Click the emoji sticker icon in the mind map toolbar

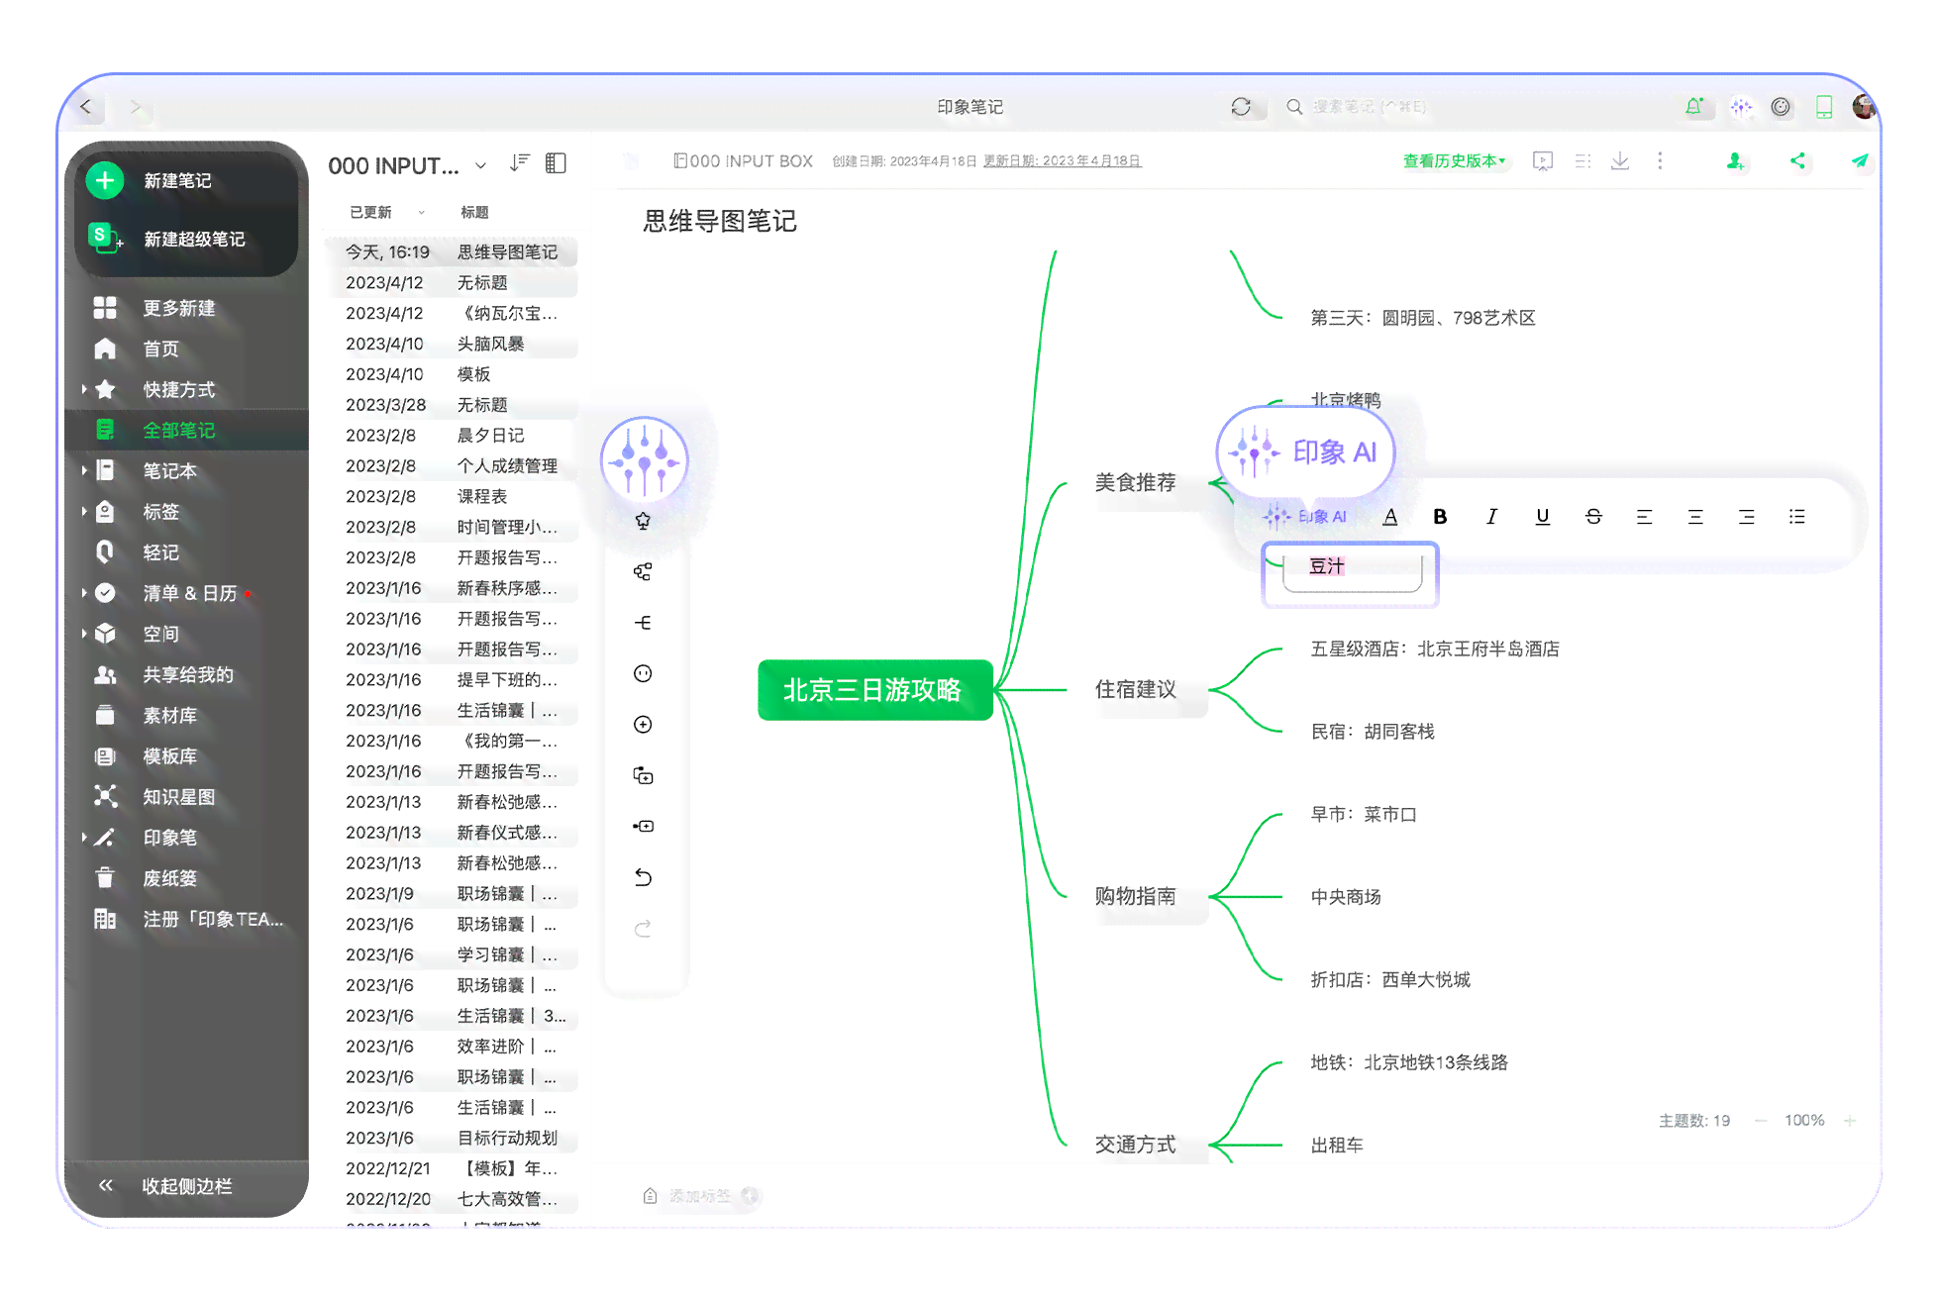643,673
